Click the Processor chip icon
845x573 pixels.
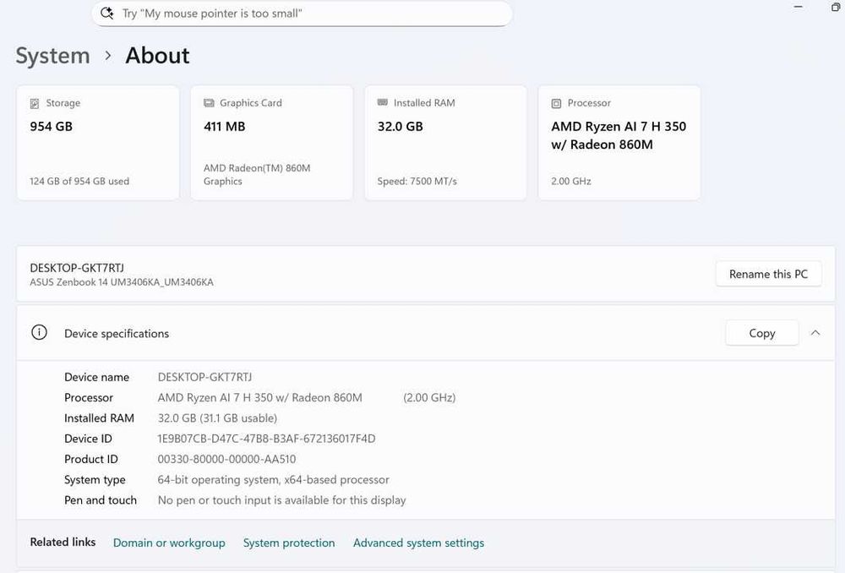click(556, 103)
